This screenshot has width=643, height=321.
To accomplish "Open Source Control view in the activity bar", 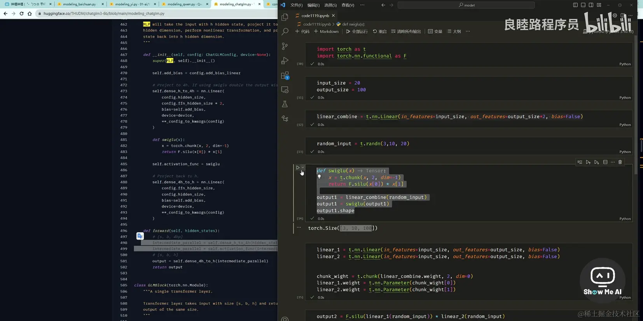I will [285, 46].
